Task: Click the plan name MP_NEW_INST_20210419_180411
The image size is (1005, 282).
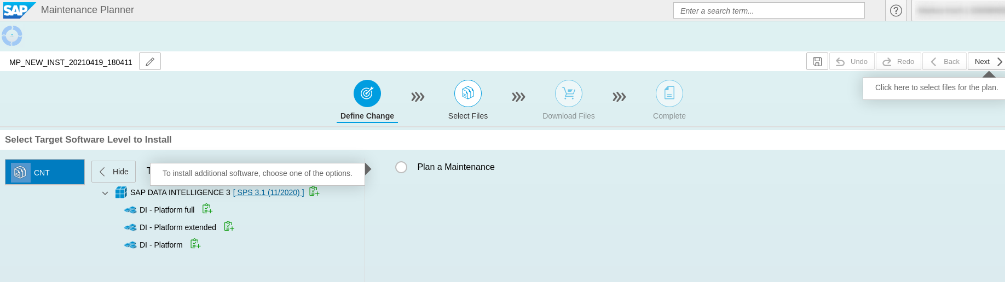Action: tap(71, 62)
